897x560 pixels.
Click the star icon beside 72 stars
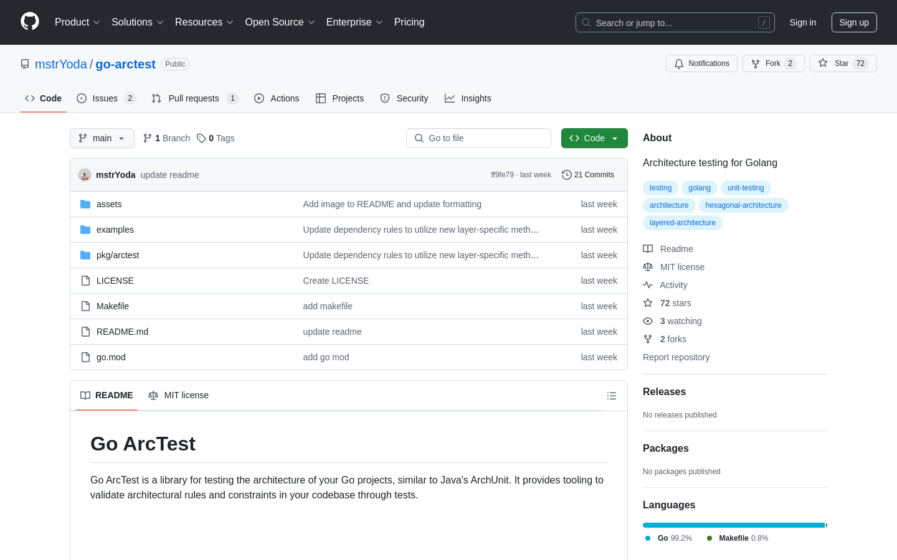(648, 303)
